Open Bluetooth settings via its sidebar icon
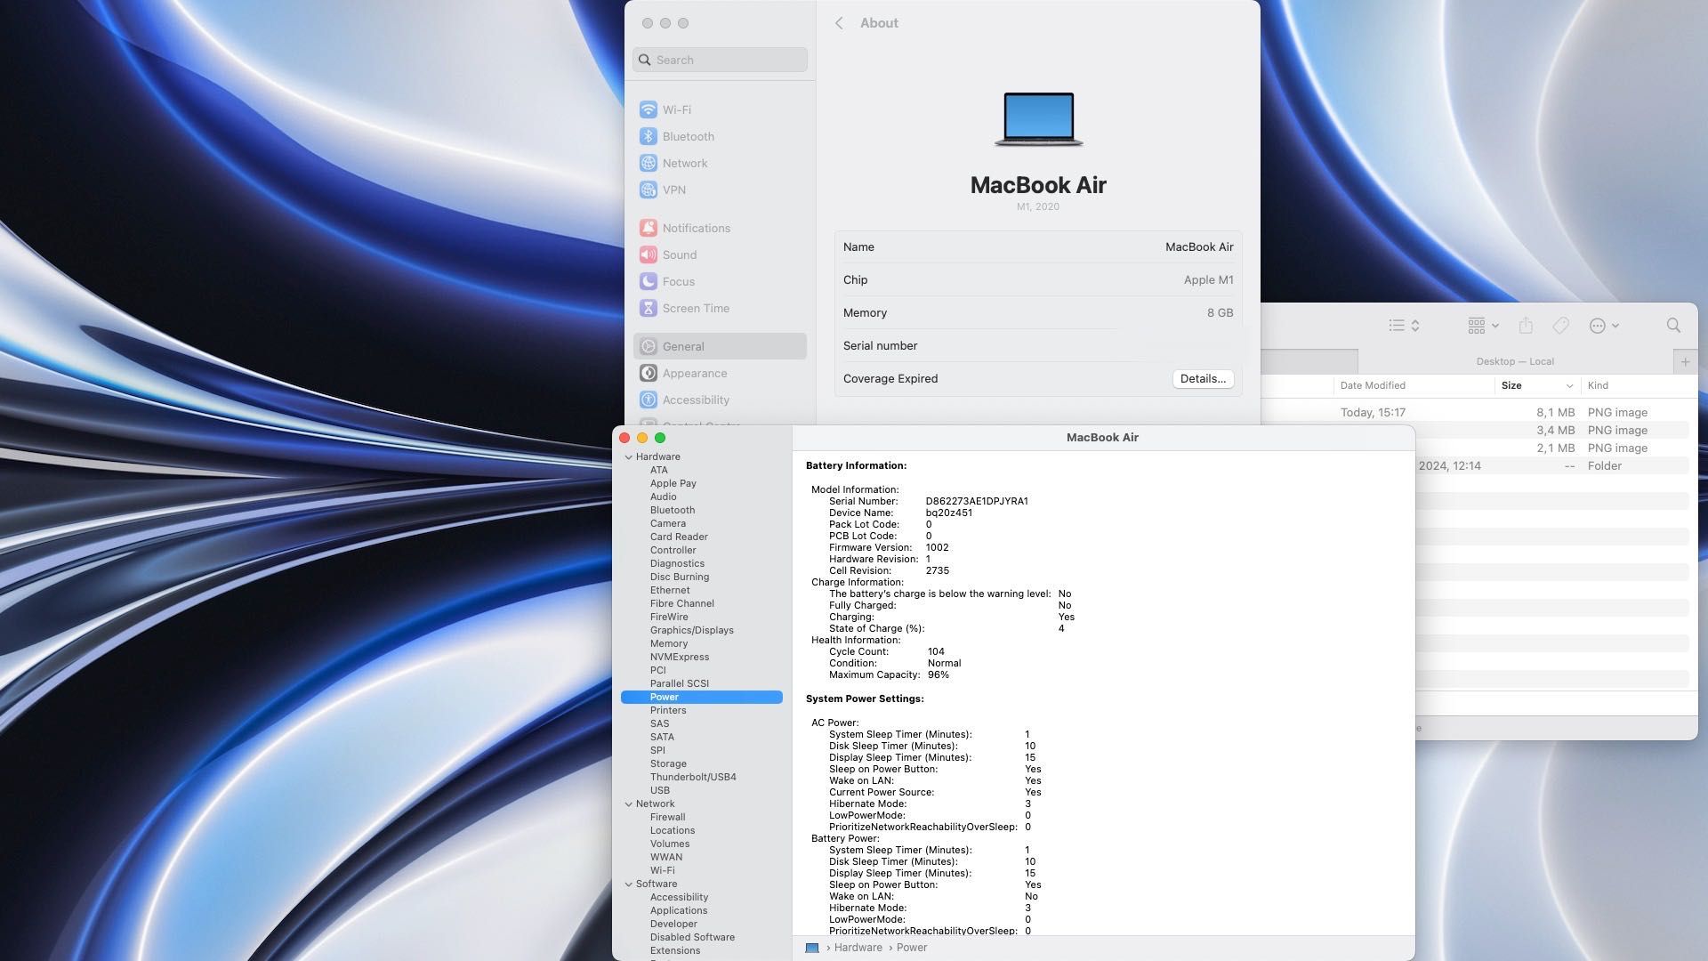Image resolution: width=1708 pixels, height=961 pixels. coord(649,136)
